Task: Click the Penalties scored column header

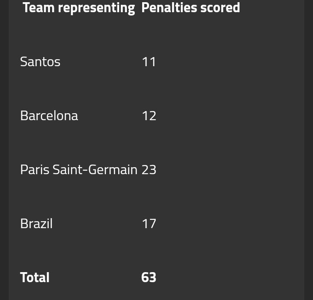Action: [x=191, y=7]
